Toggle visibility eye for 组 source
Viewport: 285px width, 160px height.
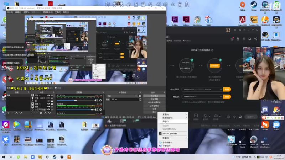[48, 101]
